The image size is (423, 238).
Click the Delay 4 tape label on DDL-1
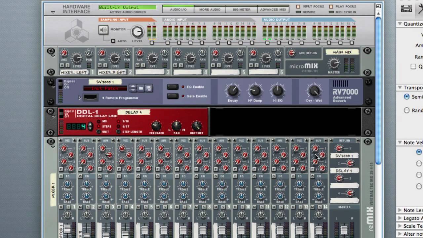coord(134,112)
